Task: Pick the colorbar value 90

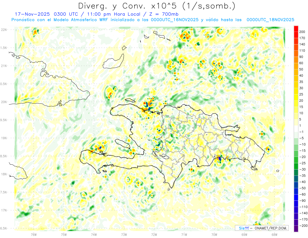Action: 301,57
